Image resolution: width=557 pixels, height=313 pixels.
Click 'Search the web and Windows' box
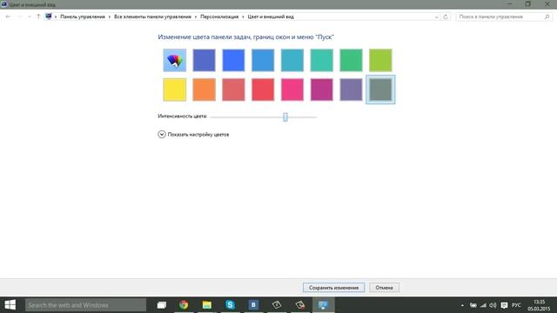85,305
